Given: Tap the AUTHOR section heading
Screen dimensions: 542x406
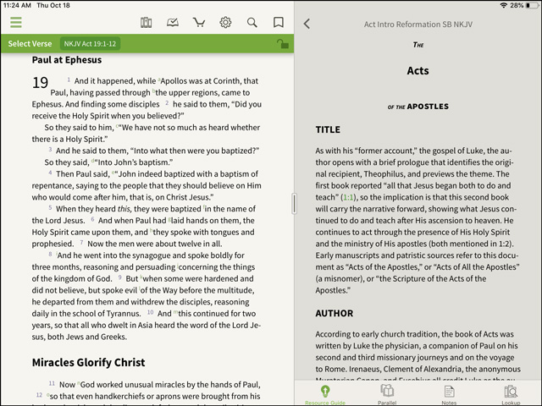Looking at the screenshot, I should click(x=335, y=313).
